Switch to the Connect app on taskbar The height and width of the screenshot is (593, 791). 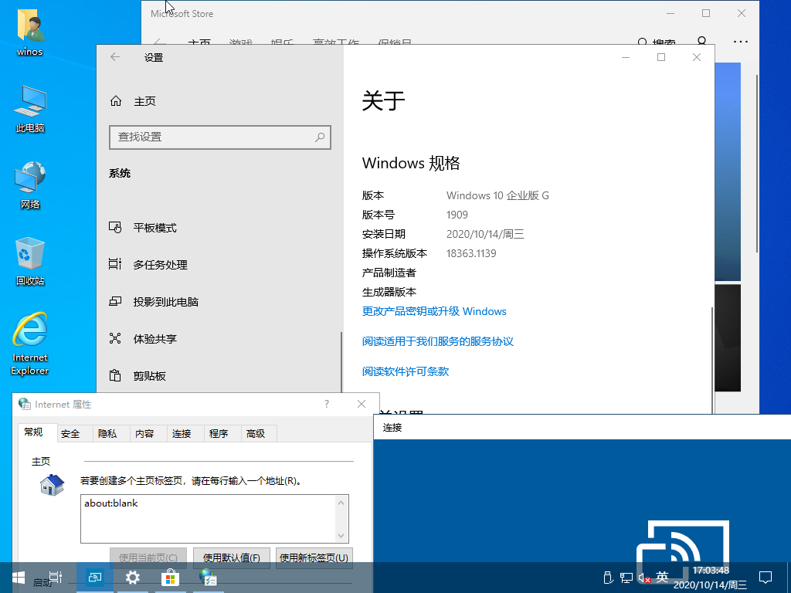94,578
